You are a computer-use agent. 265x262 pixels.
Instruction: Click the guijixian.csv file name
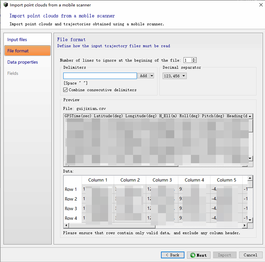coord(91,109)
